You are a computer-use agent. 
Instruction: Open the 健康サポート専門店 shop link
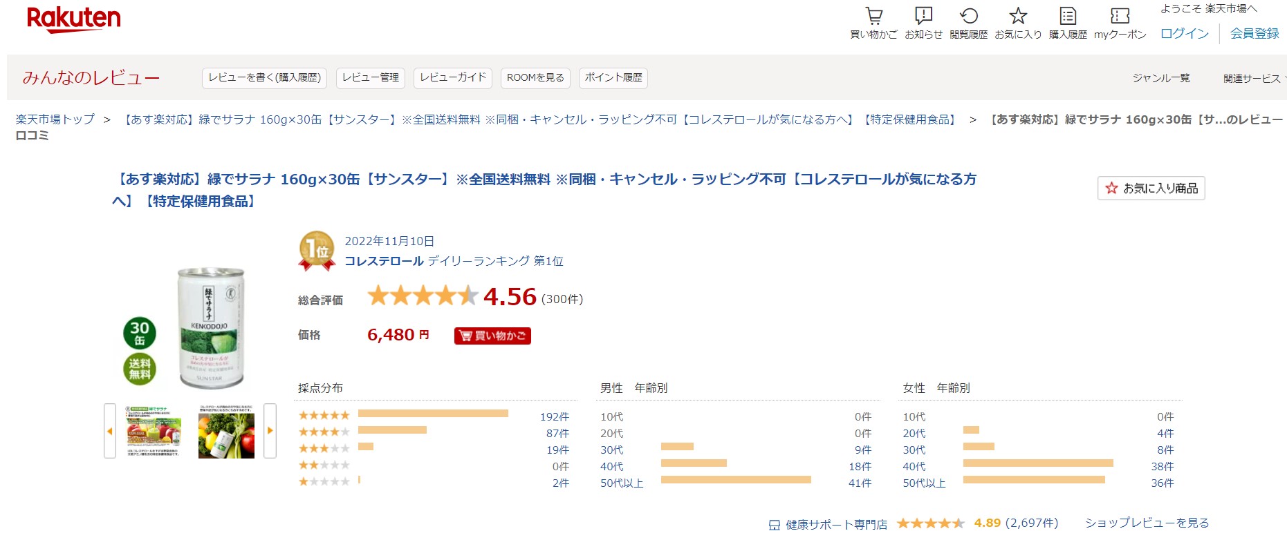836,525
